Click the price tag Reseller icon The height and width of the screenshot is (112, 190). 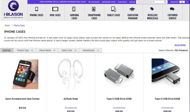pos(152,9)
